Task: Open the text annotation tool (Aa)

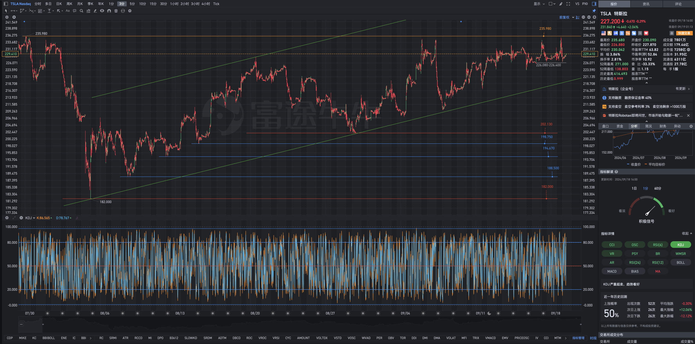Action: [68, 11]
